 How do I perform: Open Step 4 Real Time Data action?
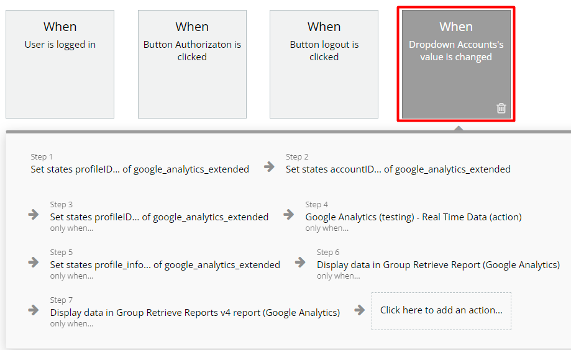tap(413, 217)
